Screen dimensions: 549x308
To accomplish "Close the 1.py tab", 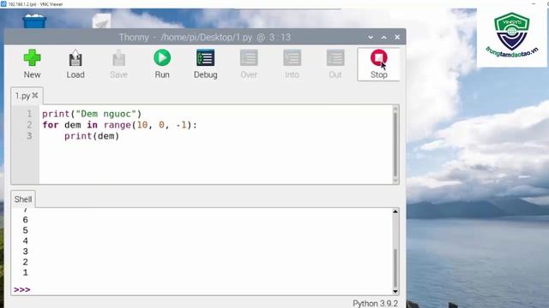I will pyautogui.click(x=35, y=95).
